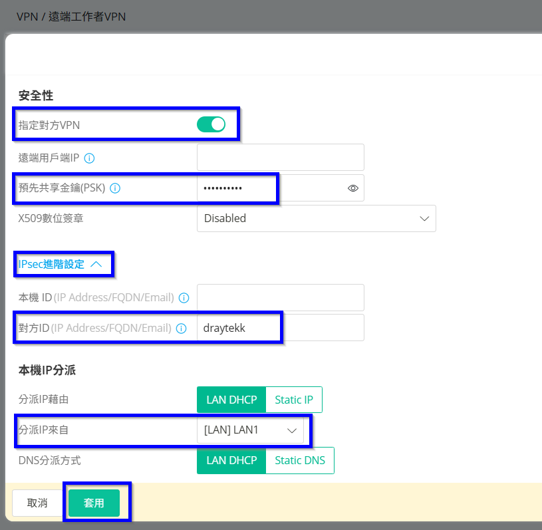Click the 取消 cancel button
542x530 pixels.
coord(37,503)
